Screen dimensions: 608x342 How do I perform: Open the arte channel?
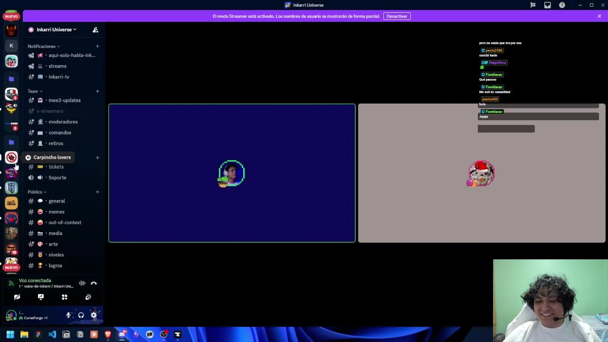click(63, 244)
